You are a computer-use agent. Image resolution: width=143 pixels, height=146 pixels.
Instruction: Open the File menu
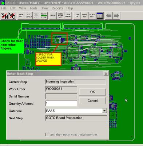coord(4,8)
